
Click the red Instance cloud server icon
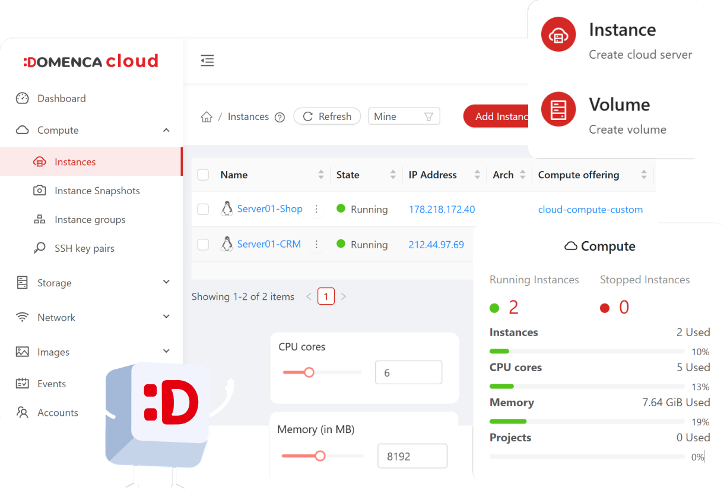click(558, 34)
